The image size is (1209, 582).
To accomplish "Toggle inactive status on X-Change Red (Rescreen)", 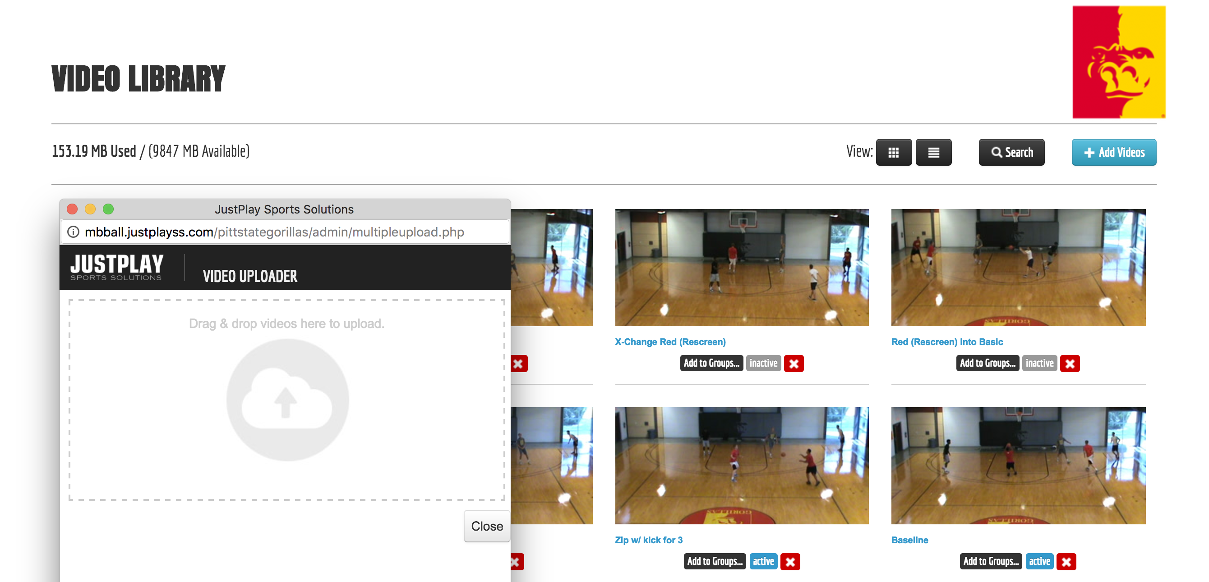I will click(x=763, y=363).
